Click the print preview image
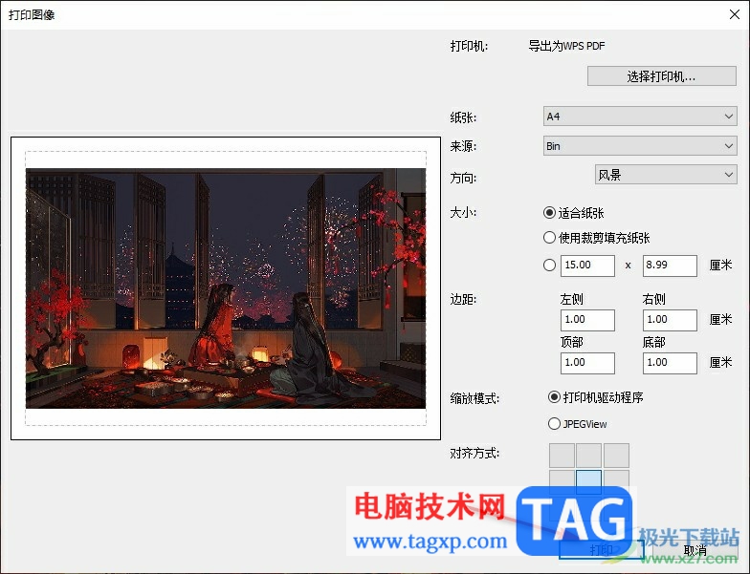This screenshot has height=574, width=750. pyautogui.click(x=226, y=288)
